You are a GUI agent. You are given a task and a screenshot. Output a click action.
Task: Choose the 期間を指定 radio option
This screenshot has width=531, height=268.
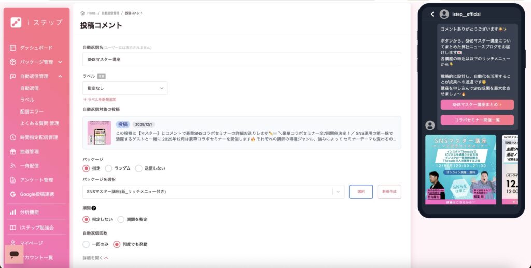[x=121, y=219]
